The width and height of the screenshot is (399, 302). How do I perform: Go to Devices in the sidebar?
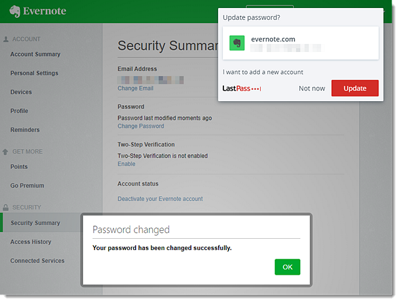pos(21,92)
